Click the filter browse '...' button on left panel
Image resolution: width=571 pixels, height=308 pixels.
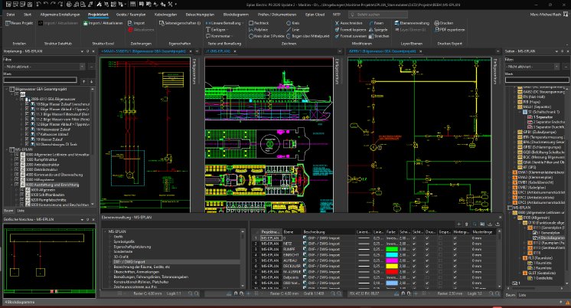coord(91,67)
